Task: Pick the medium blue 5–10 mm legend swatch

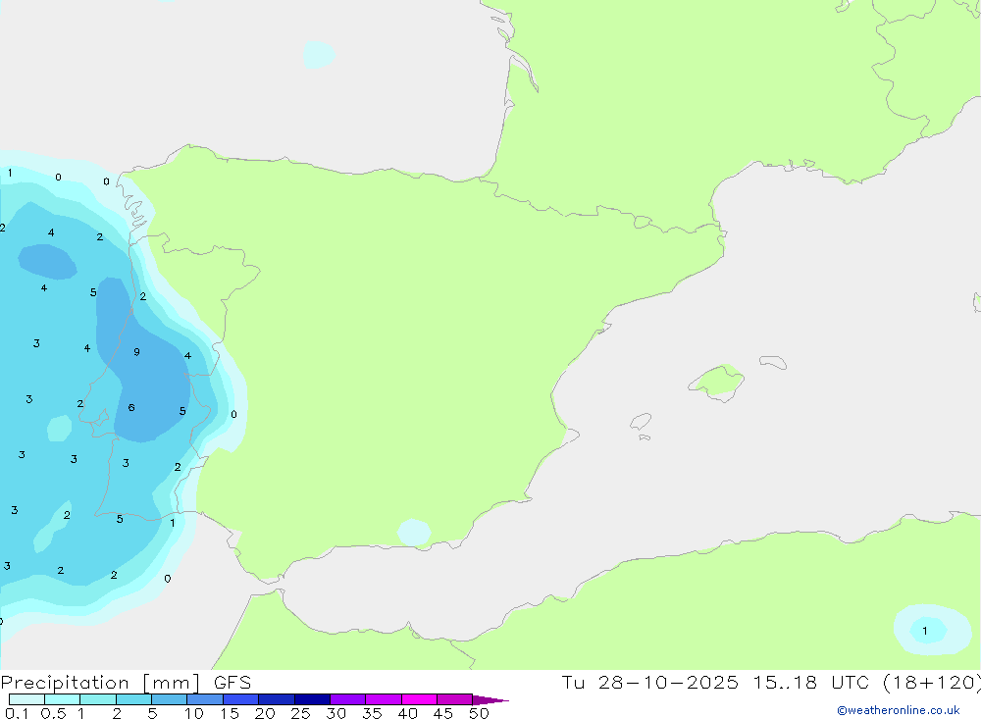Action: pos(169,699)
